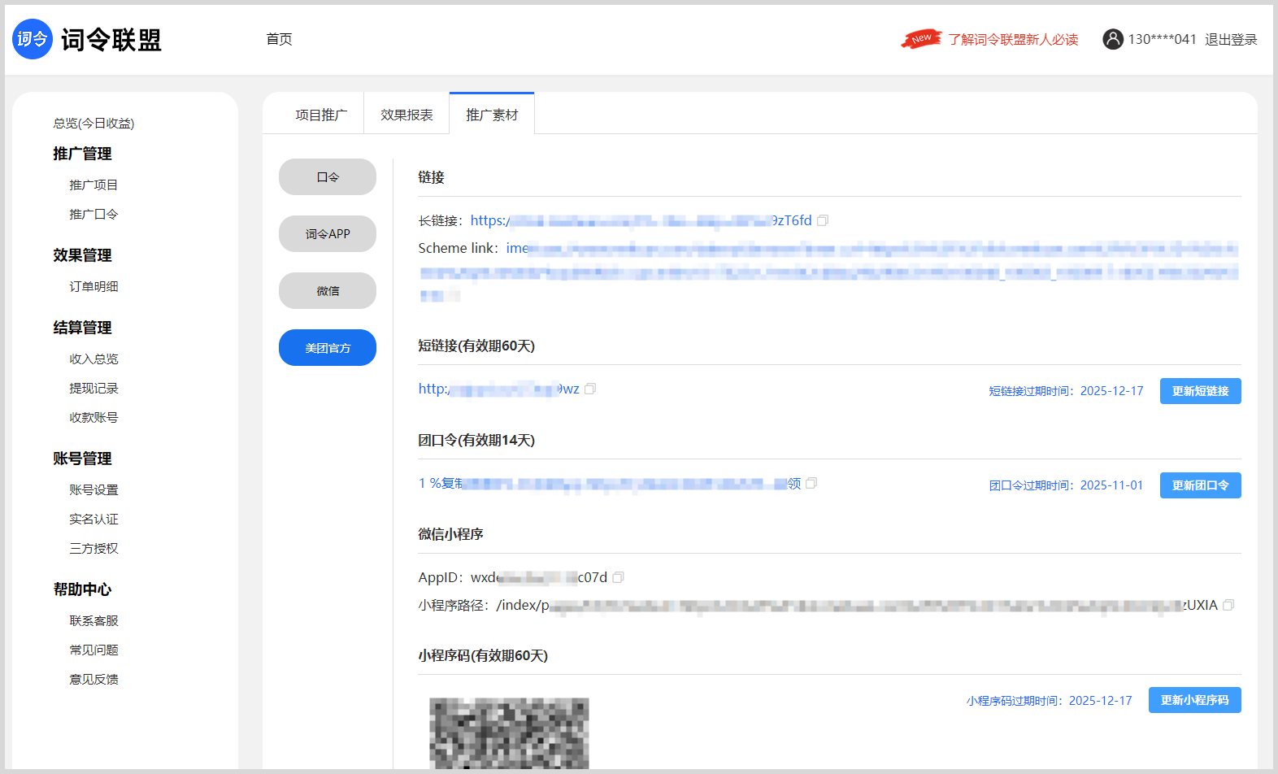1278x774 pixels.
Task: Refresh the code with 更新团口令
Action: coord(1200,485)
